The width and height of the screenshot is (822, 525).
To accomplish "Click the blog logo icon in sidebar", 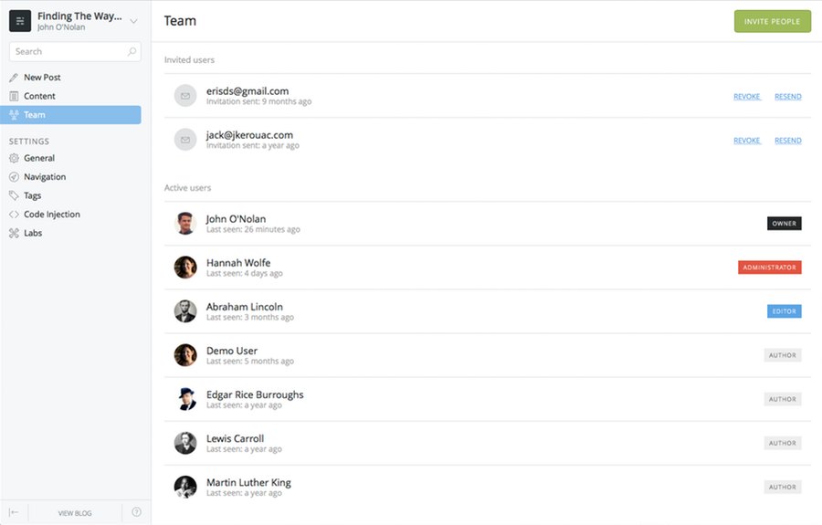I will pos(20,21).
